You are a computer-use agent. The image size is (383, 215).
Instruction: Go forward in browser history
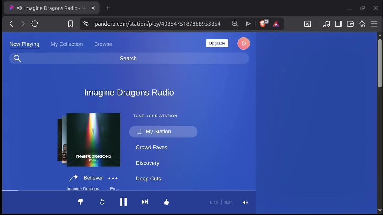[x=23, y=24]
